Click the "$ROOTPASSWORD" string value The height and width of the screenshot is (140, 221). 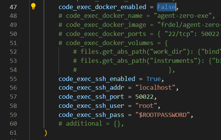163,115
